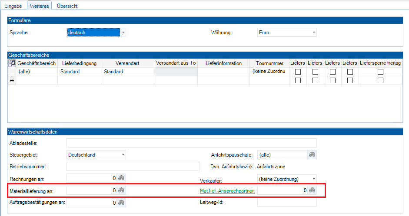Open the Währung Euro dropdown
Viewport: 409px width, 216px height.
pyautogui.click(x=313, y=33)
